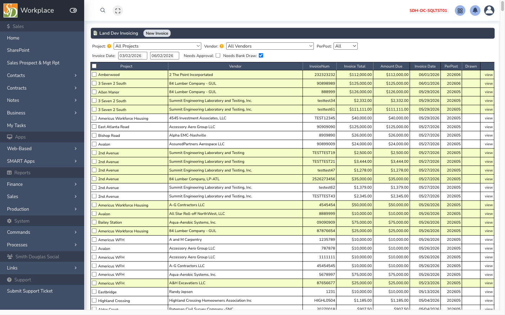Click view link for Allen Manor row
505x315 pixels.
[489, 92]
